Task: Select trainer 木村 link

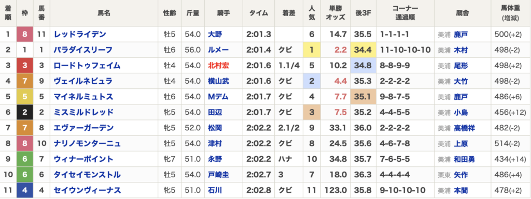Action: coord(461,50)
